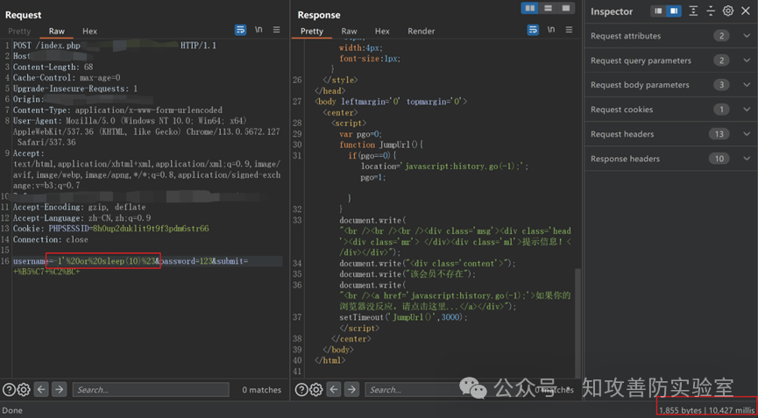Open the help icon below the Response panel

point(301,389)
